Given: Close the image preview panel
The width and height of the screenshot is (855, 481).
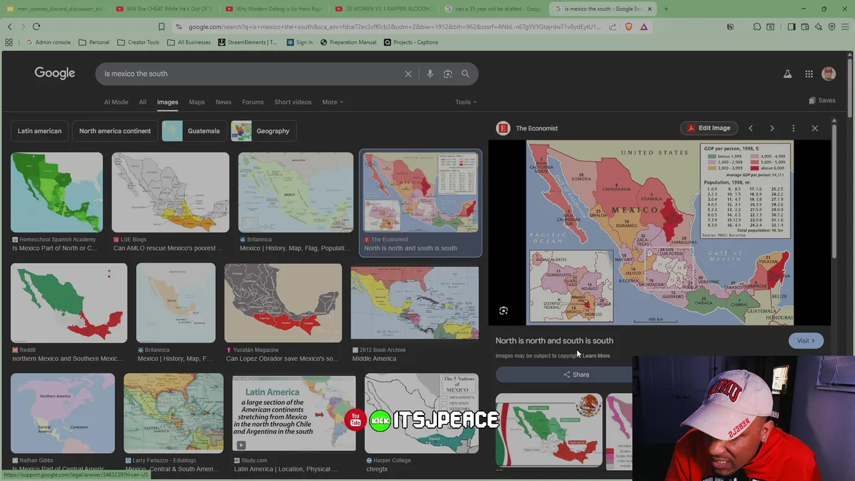Looking at the screenshot, I should tap(815, 128).
